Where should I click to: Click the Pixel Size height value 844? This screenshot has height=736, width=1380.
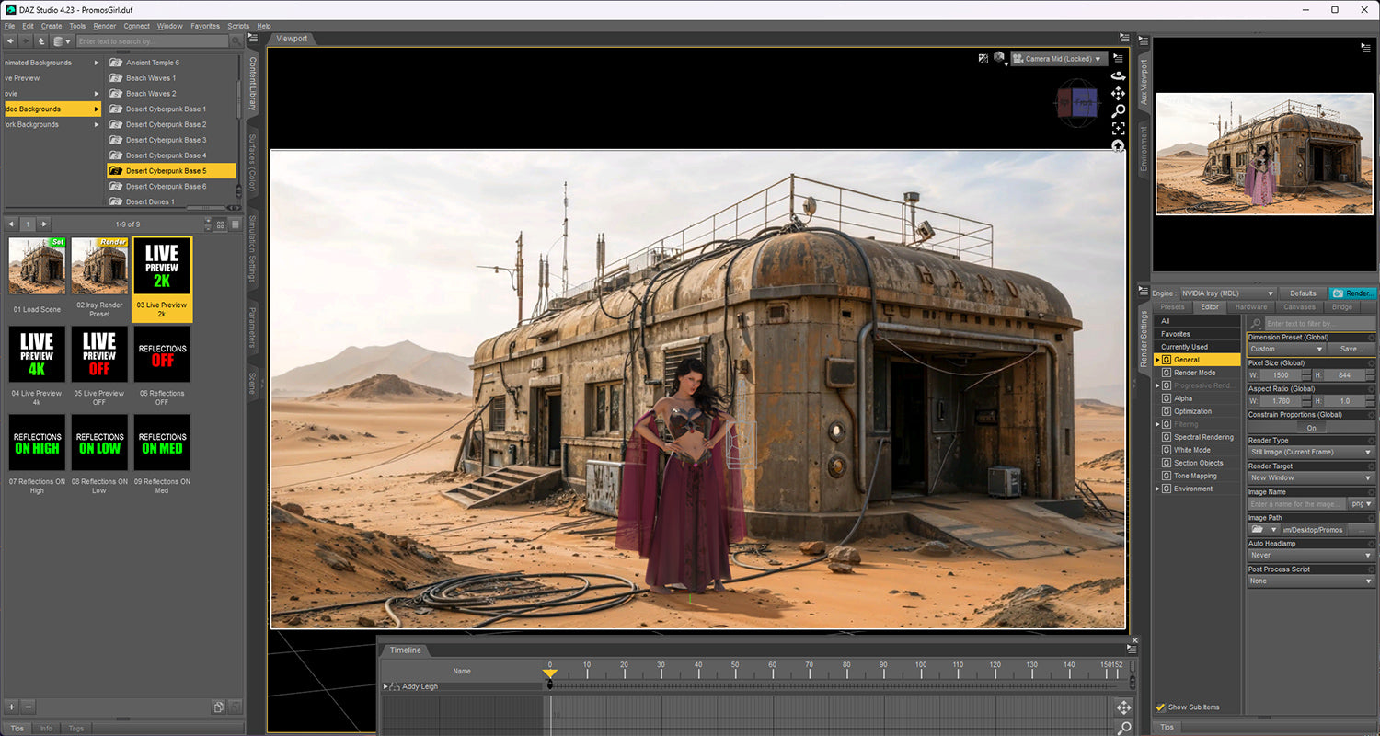1345,376
